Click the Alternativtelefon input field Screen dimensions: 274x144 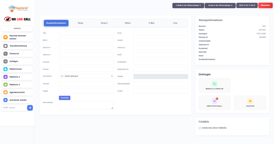pos(161,84)
